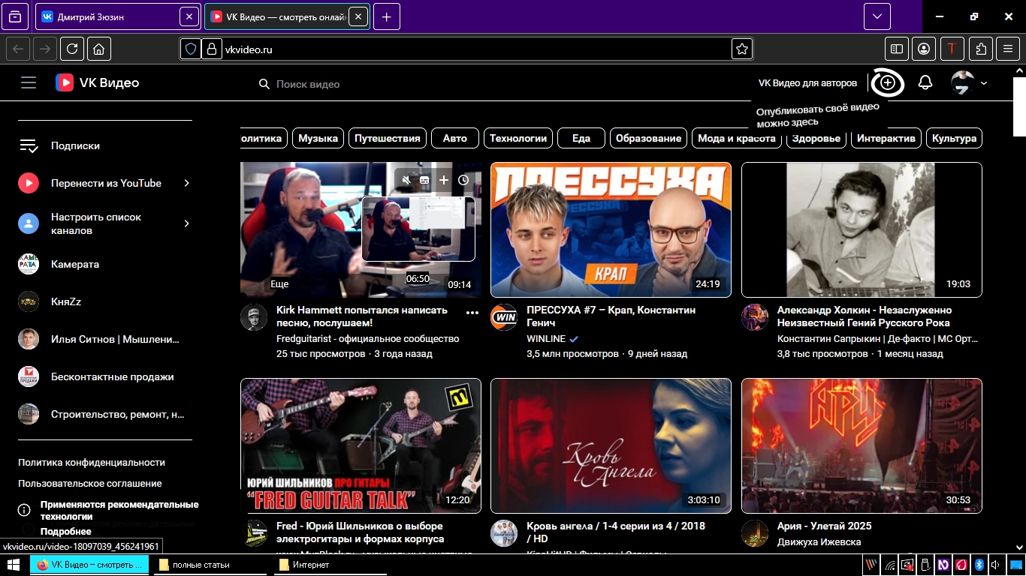Click the volume speaker tray icon

coord(995,565)
